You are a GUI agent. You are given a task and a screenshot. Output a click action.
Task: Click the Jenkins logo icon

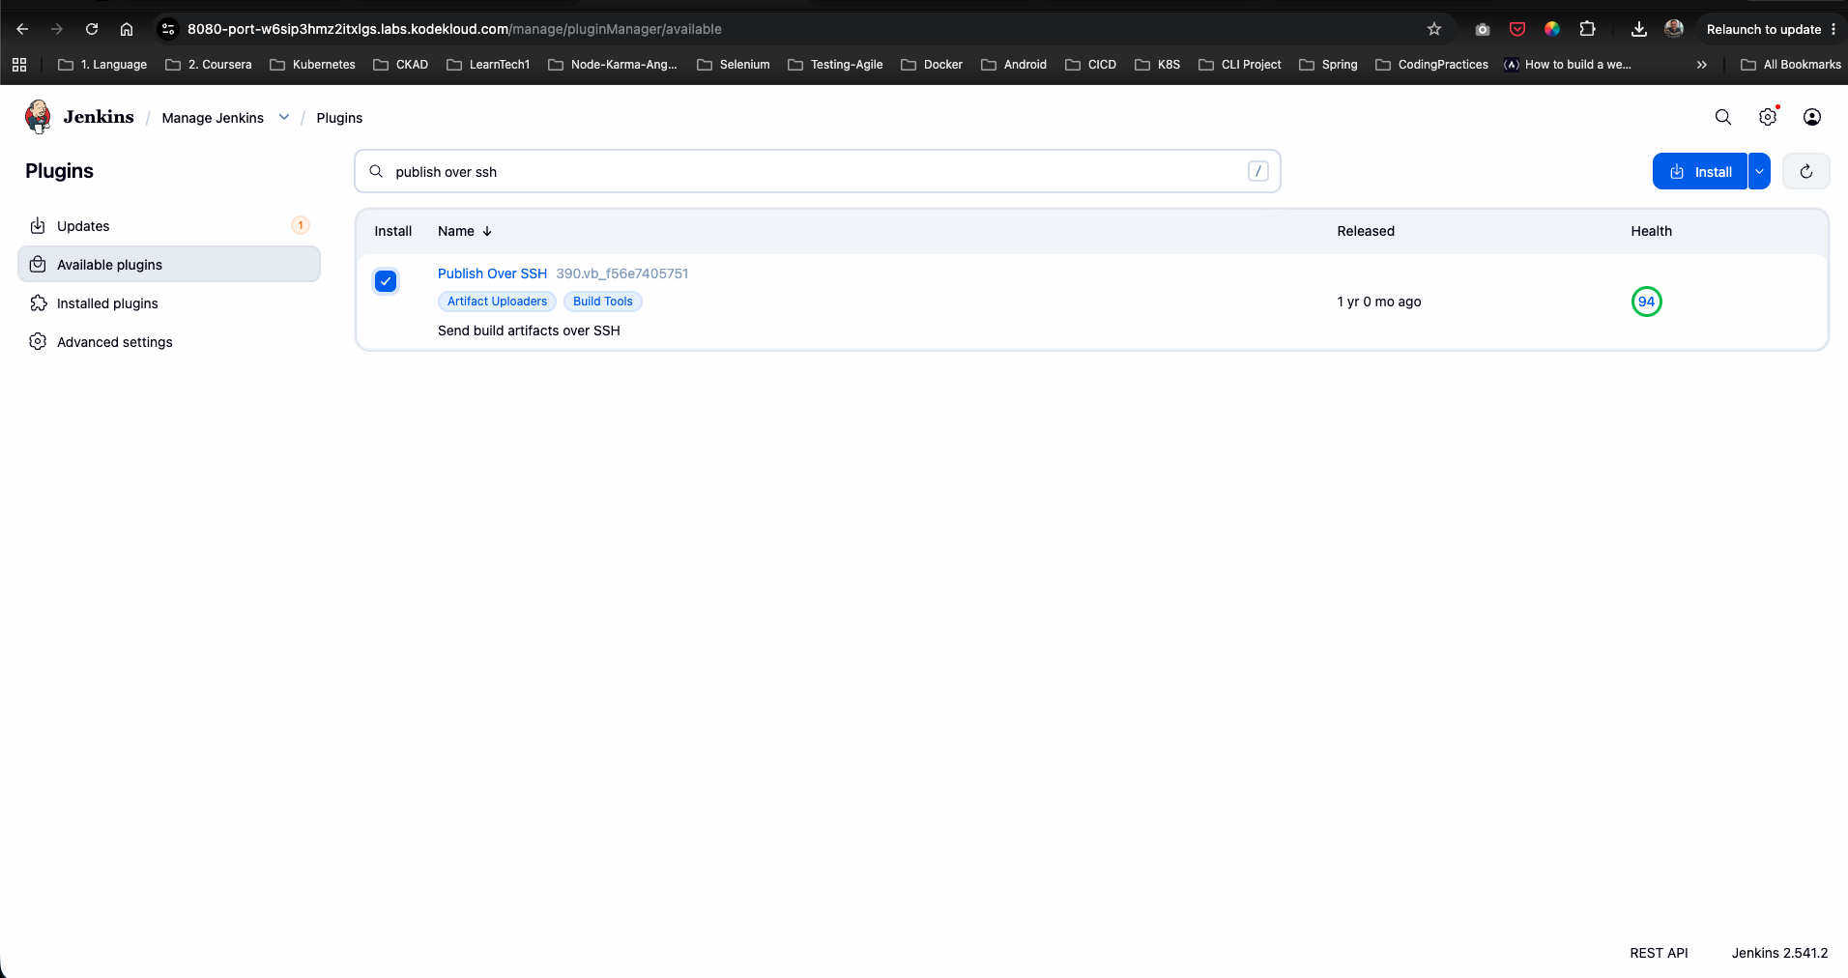coord(38,117)
